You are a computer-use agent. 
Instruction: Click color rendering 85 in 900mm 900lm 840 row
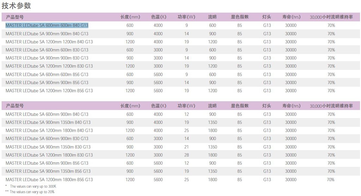(x=240, y=33)
